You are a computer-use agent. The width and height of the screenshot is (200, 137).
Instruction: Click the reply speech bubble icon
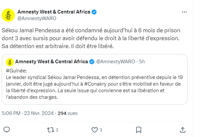tap(7, 129)
